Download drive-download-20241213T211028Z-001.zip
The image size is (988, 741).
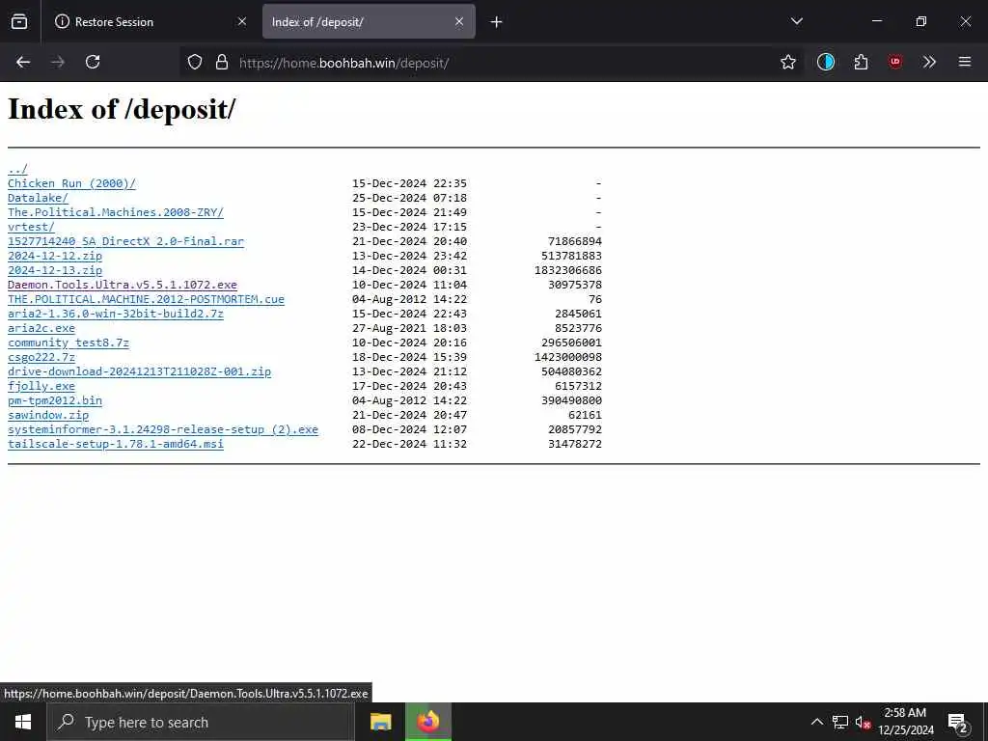[x=139, y=371]
